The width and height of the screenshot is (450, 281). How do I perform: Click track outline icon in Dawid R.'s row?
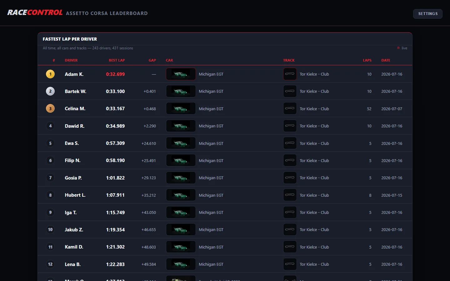coord(290,126)
